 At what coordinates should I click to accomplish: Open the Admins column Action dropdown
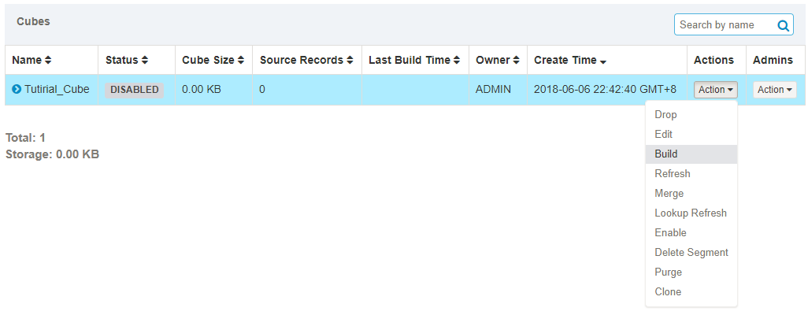[774, 90]
